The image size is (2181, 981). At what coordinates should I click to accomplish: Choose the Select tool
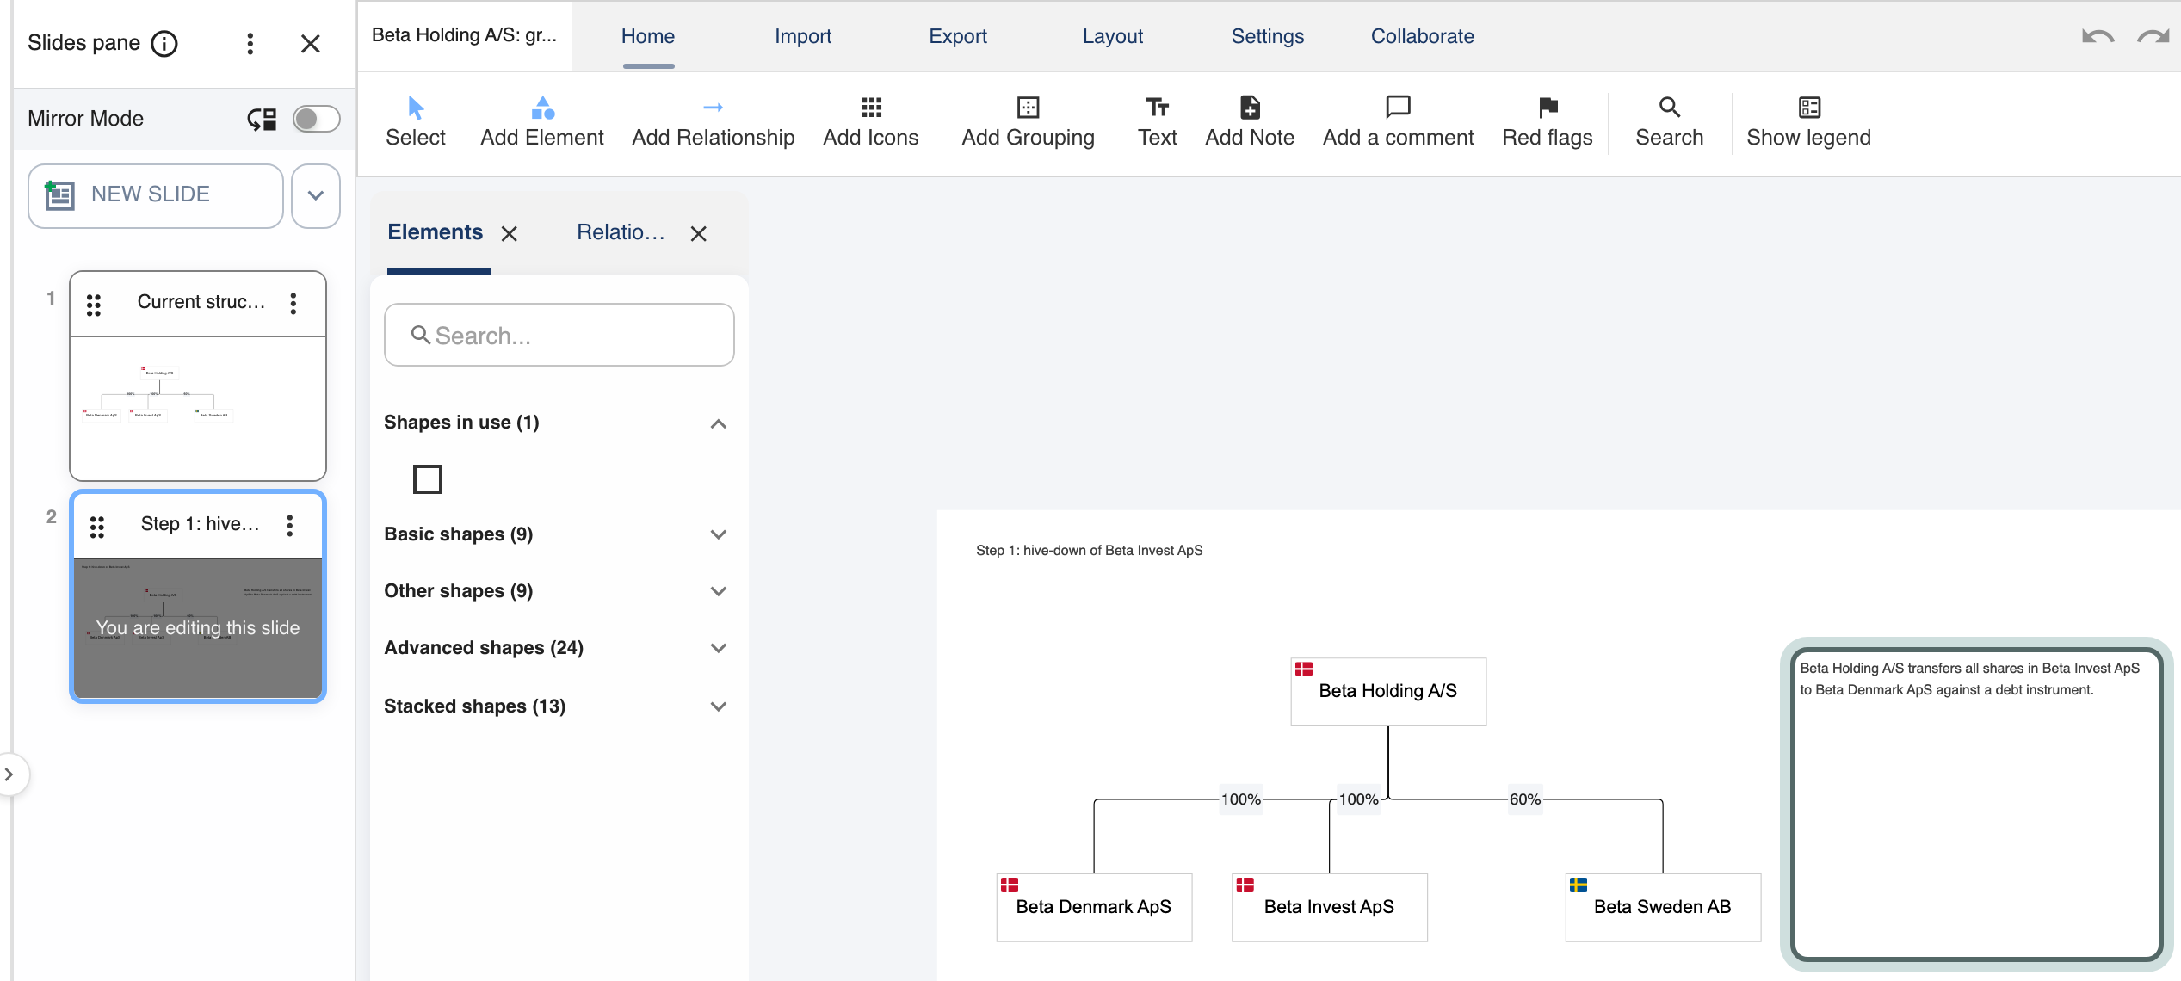[x=415, y=122]
